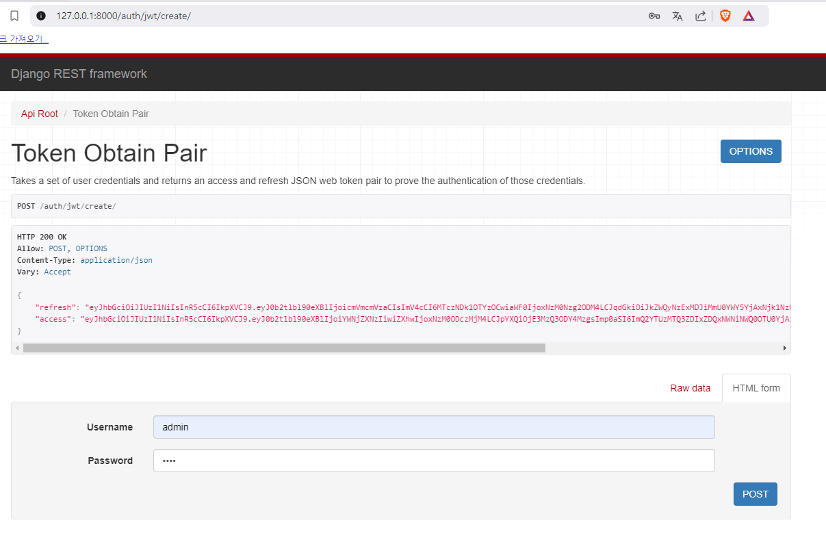826x555 pixels.
Task: Click the horizontal scrollbar thumb in the response
Action: coord(284,348)
